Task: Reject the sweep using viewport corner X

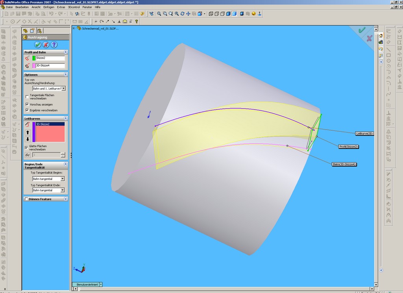Action: tap(369, 38)
